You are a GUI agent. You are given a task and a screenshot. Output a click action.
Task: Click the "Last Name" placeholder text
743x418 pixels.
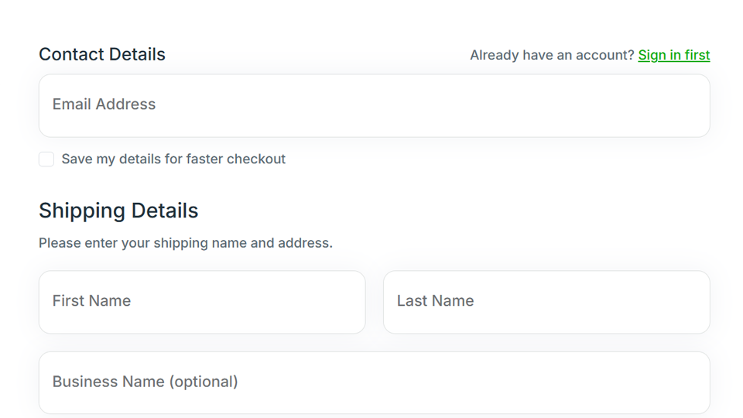tap(435, 301)
